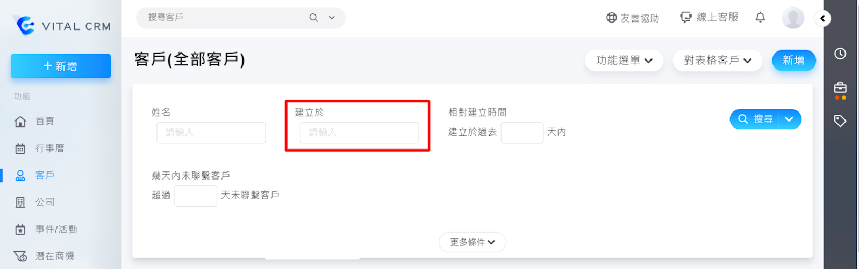The width and height of the screenshot is (859, 269).
Task: Go to 首頁 in the sidebar
Action: pyautogui.click(x=44, y=121)
